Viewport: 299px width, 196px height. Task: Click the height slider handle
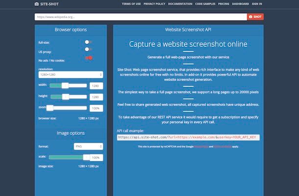click(x=66, y=97)
